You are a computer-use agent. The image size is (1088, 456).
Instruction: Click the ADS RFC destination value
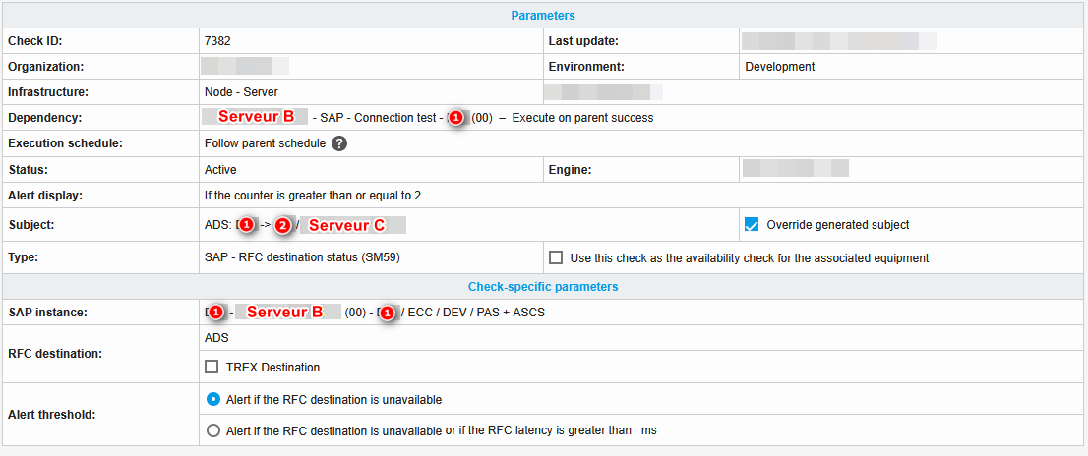216,338
